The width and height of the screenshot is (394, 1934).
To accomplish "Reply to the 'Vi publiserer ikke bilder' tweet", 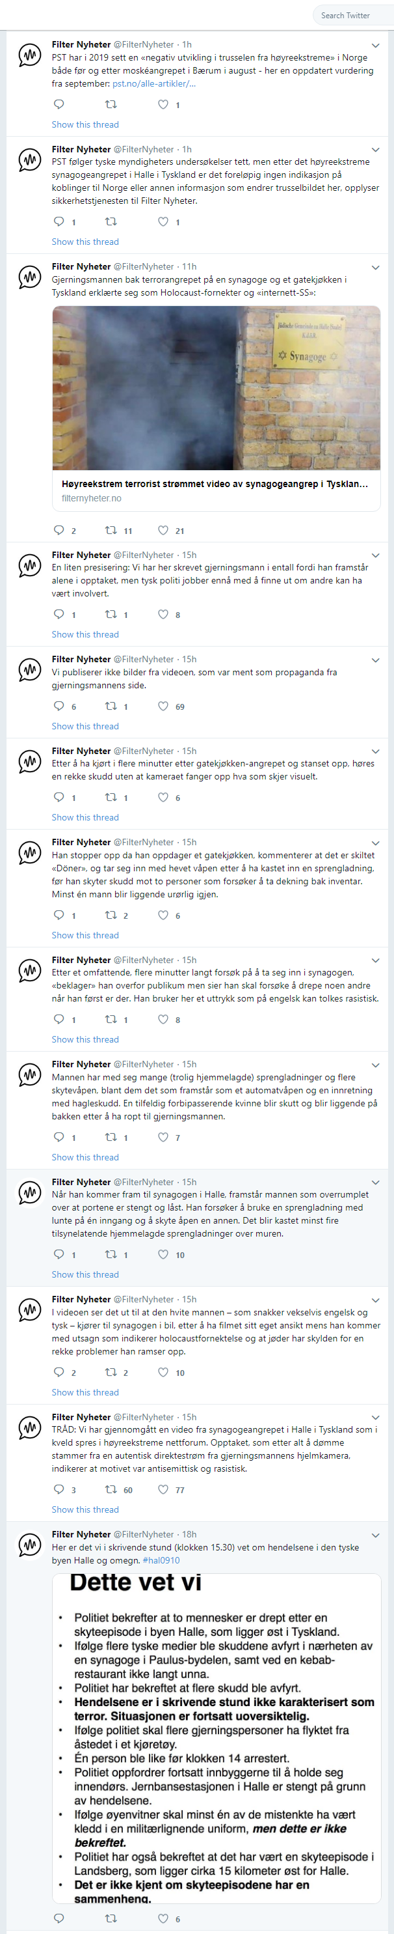I will 59,706.
